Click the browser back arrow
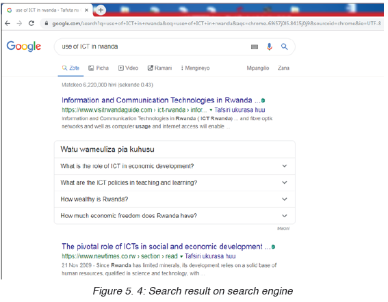 click(x=8, y=23)
